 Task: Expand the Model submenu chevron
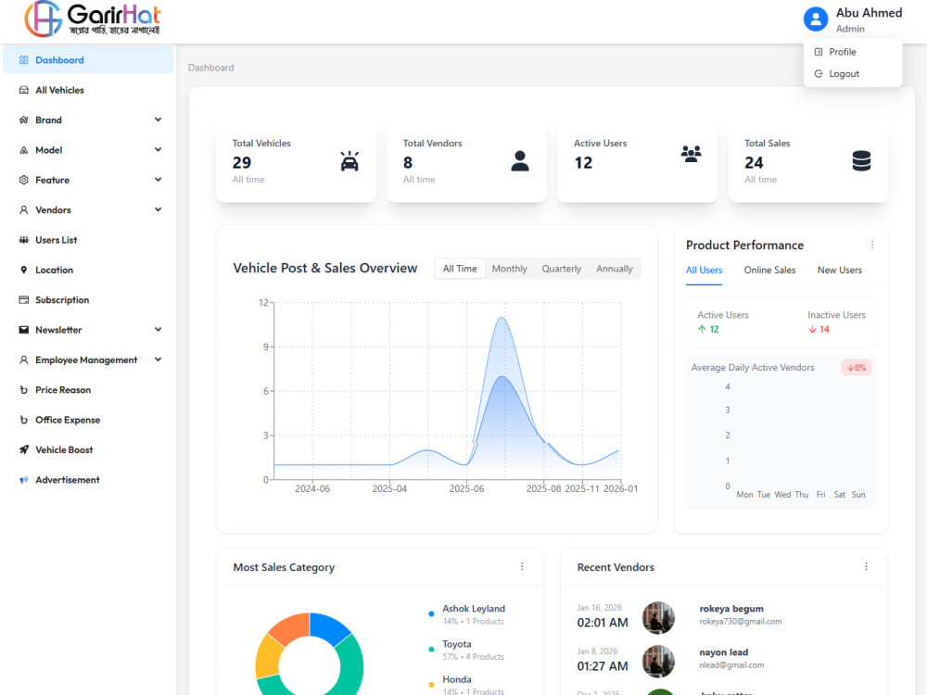(158, 149)
